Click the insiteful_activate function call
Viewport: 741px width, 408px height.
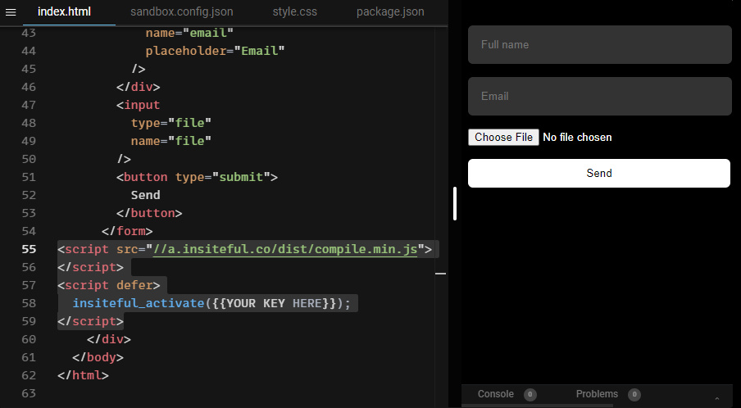[x=139, y=303]
